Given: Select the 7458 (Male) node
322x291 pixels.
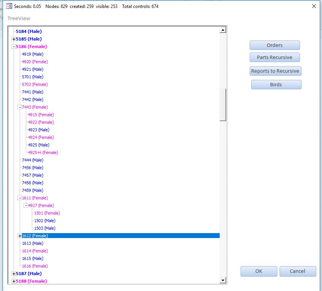Looking at the screenshot, I should click(33, 183).
